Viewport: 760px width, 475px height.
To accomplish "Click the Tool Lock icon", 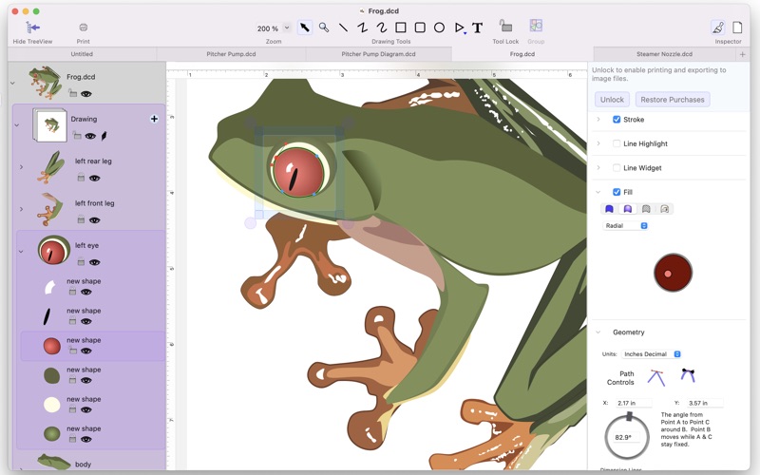I will point(505,26).
